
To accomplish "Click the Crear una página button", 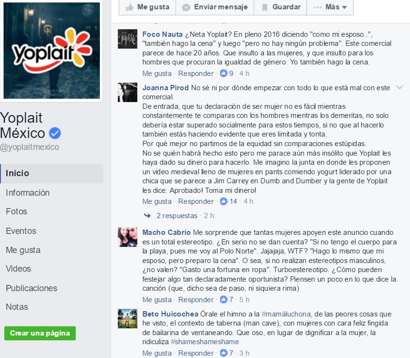I will [40, 333].
